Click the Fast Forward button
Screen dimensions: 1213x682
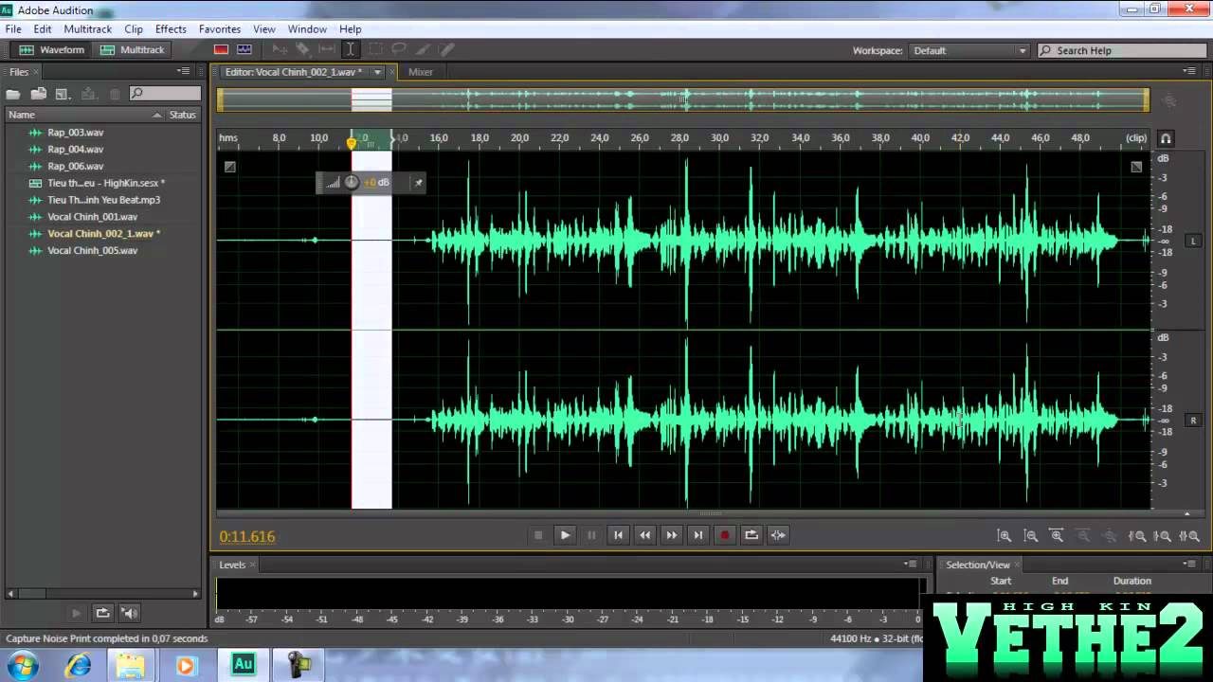pyautogui.click(x=671, y=535)
